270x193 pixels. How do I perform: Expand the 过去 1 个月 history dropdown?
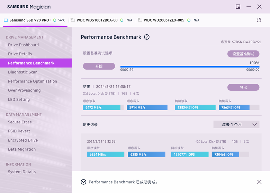(x=236, y=124)
